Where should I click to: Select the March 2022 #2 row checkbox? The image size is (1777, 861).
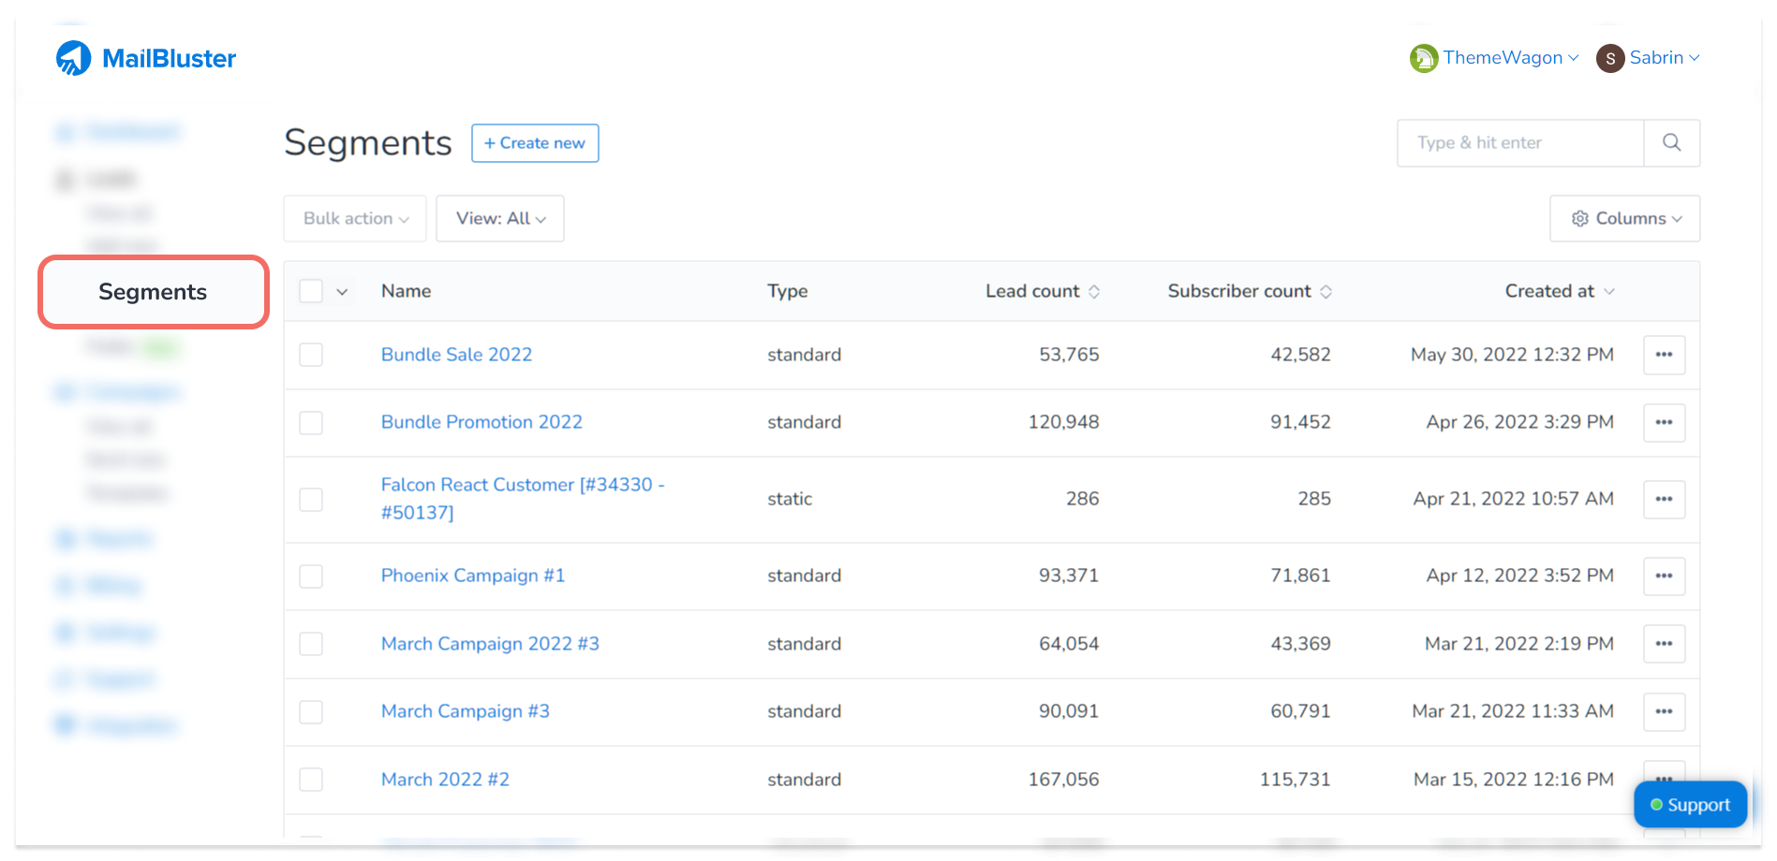tap(311, 780)
